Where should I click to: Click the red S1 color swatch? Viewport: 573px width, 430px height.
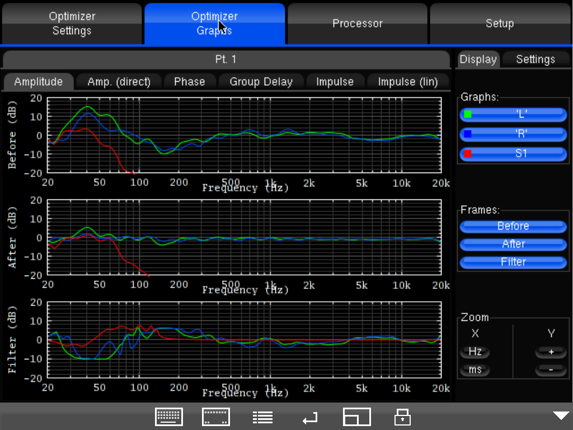pyautogui.click(x=468, y=154)
